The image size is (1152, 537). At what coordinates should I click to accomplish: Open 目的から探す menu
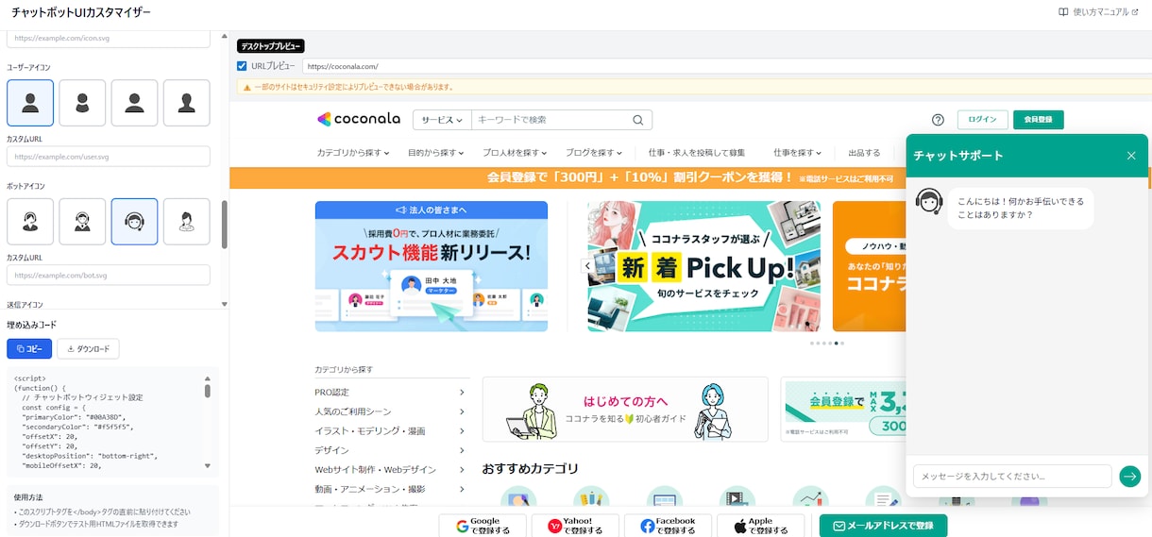[436, 153]
